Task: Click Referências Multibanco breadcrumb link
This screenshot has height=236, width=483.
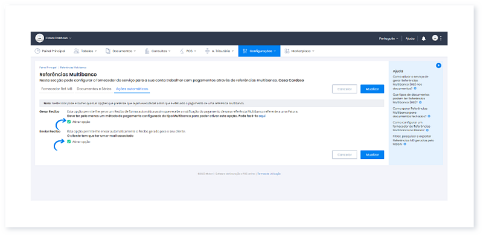Action: pos(73,67)
